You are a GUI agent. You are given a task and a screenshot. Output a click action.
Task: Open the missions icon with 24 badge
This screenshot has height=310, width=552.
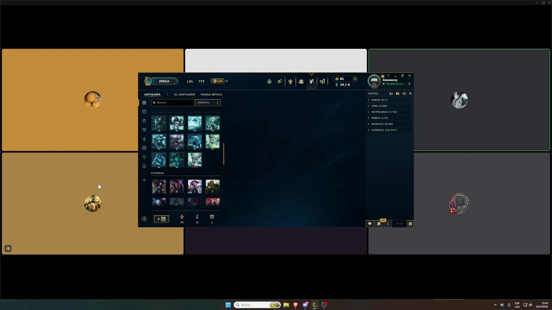(x=379, y=223)
